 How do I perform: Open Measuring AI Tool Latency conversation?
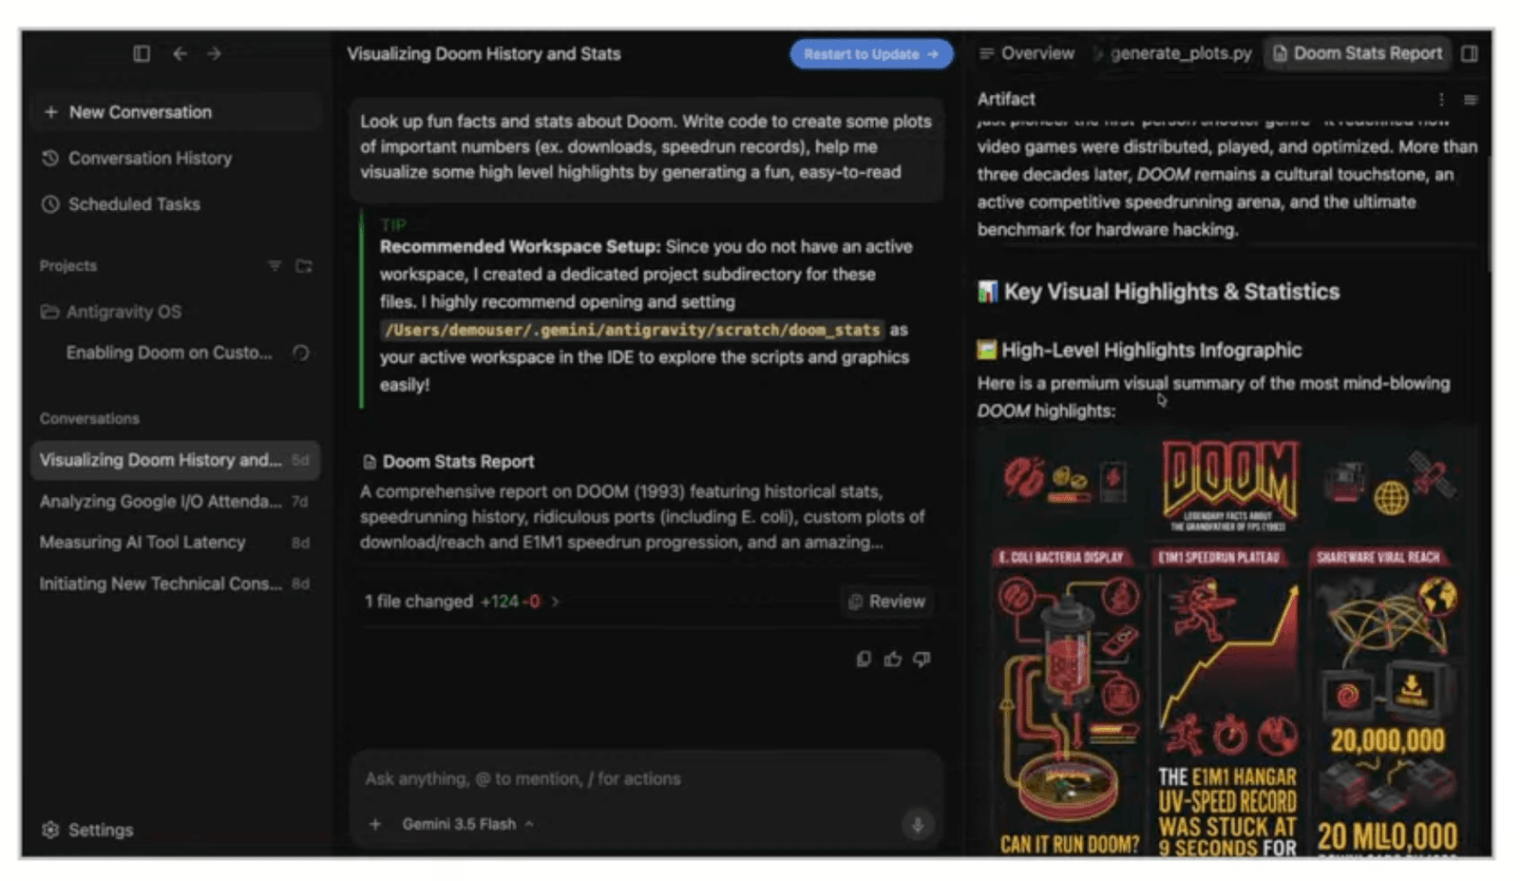176,543
